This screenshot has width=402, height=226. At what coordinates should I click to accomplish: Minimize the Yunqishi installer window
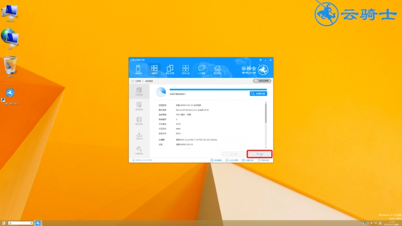tap(266, 60)
